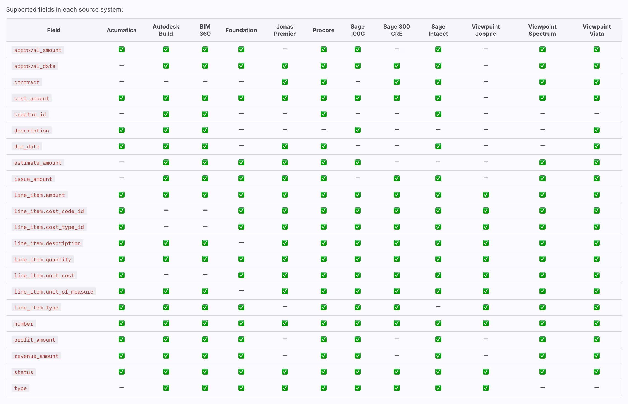Click the Jonas Premier column header

[x=285, y=30]
